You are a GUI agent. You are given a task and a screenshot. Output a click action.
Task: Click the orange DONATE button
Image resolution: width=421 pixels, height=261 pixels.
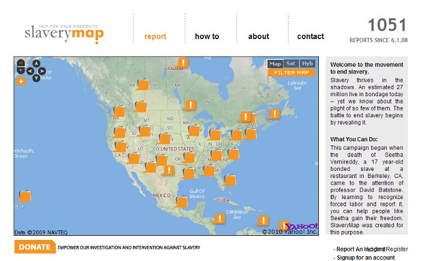tap(35, 247)
